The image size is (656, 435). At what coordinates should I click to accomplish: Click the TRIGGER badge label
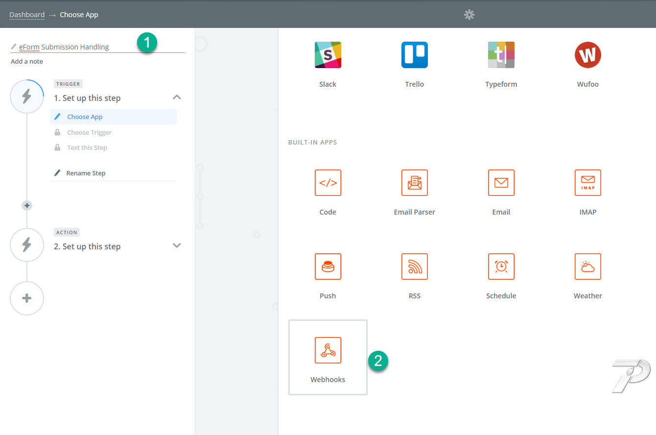click(x=68, y=84)
